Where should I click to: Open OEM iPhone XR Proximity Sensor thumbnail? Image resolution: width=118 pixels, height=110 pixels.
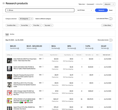pyautogui.click(x=9, y=85)
